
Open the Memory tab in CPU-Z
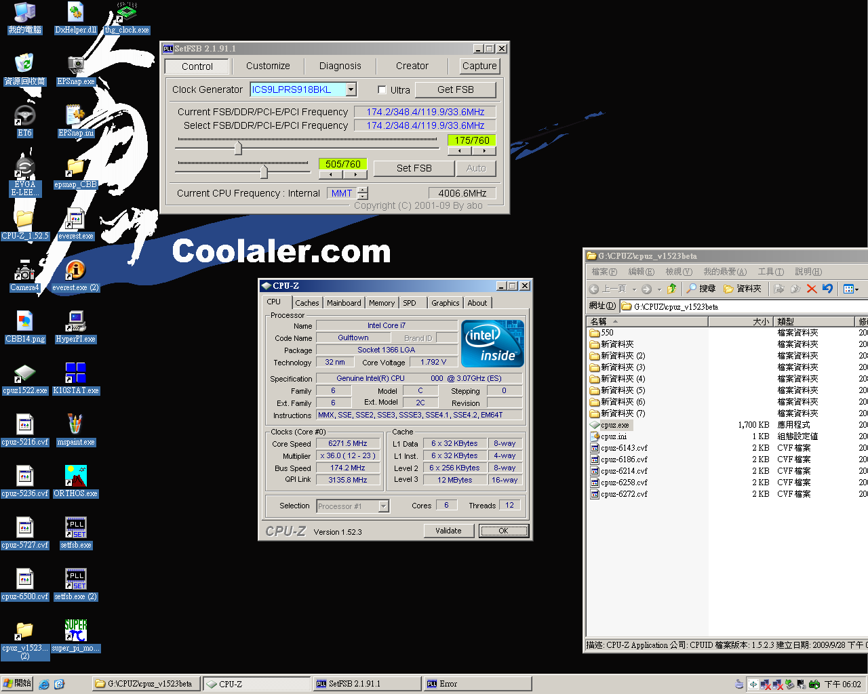382,303
